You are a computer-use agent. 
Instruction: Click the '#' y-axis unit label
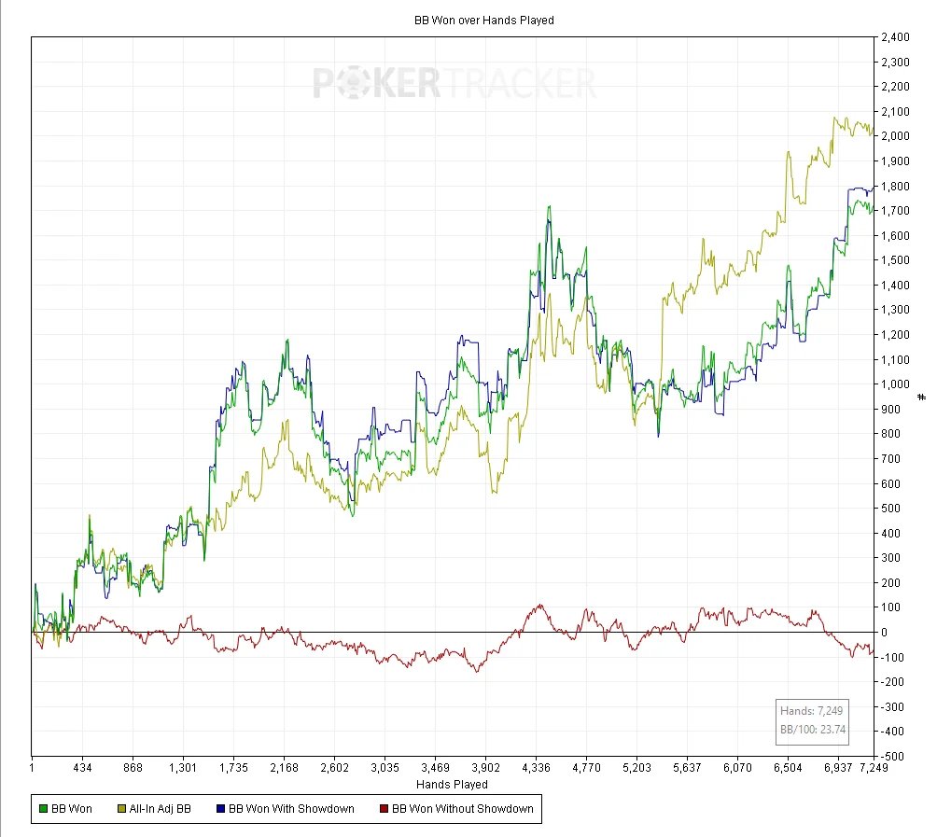pyautogui.click(x=922, y=398)
